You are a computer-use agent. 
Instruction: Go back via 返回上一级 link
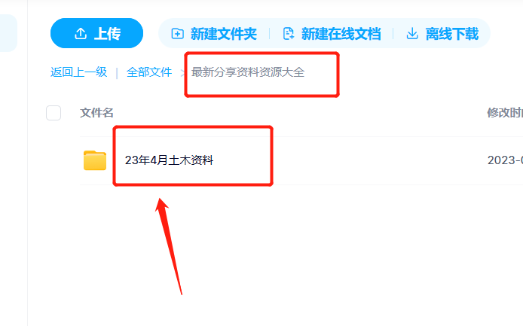pyautogui.click(x=78, y=72)
